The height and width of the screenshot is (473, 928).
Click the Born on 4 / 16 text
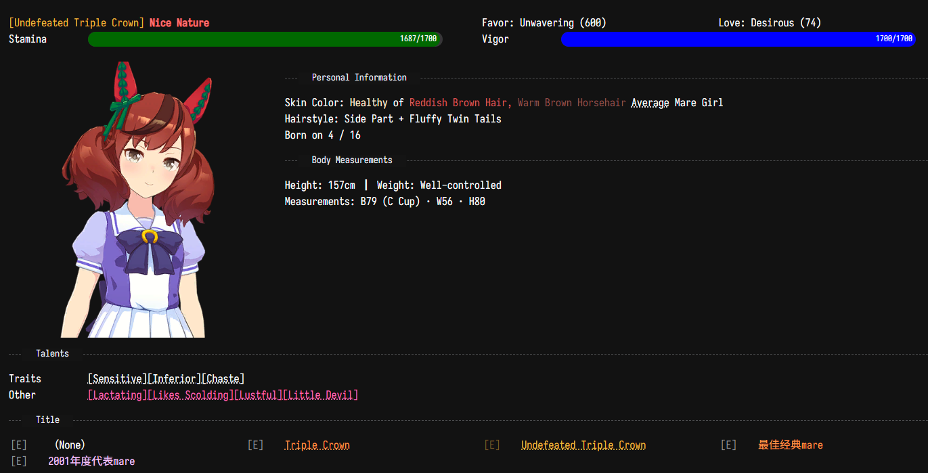323,135
